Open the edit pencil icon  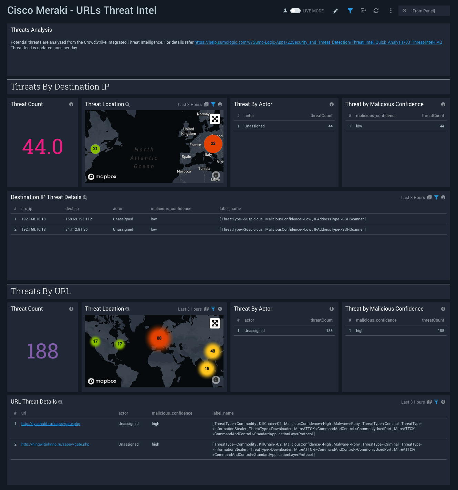(x=335, y=11)
